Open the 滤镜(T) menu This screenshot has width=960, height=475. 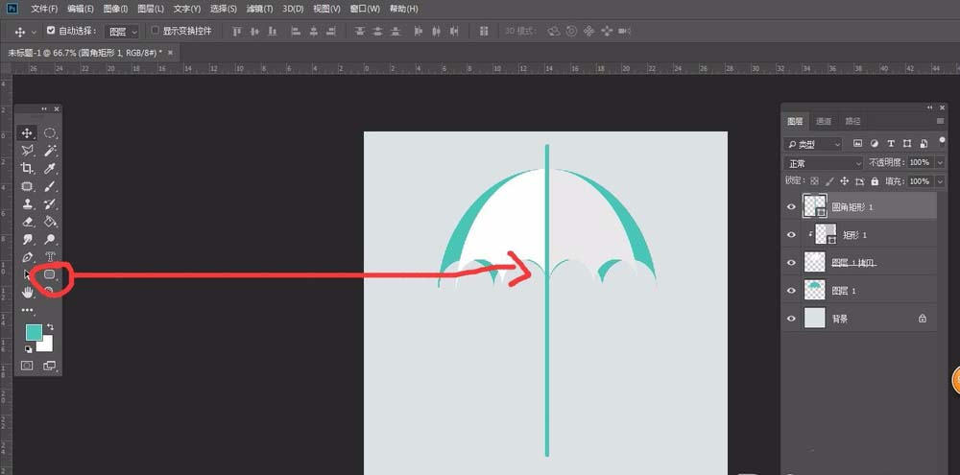click(260, 9)
